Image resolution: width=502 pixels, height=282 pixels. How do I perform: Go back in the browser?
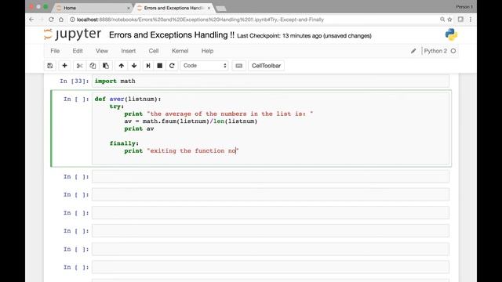[31, 20]
